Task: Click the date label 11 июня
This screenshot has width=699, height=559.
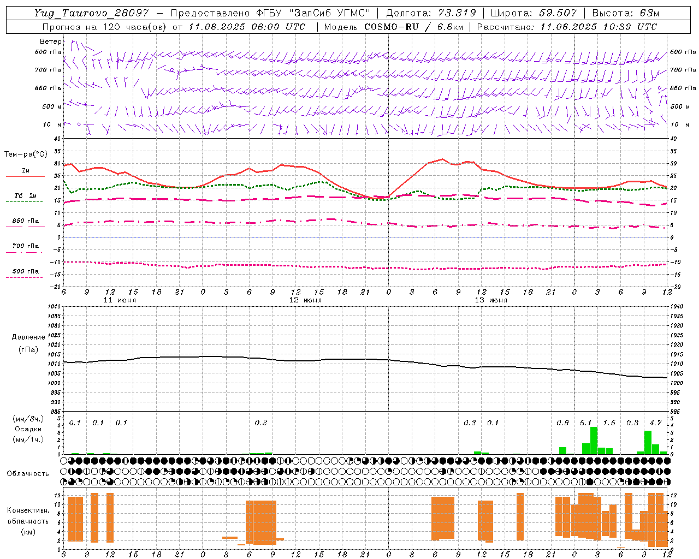Action: click(x=120, y=300)
